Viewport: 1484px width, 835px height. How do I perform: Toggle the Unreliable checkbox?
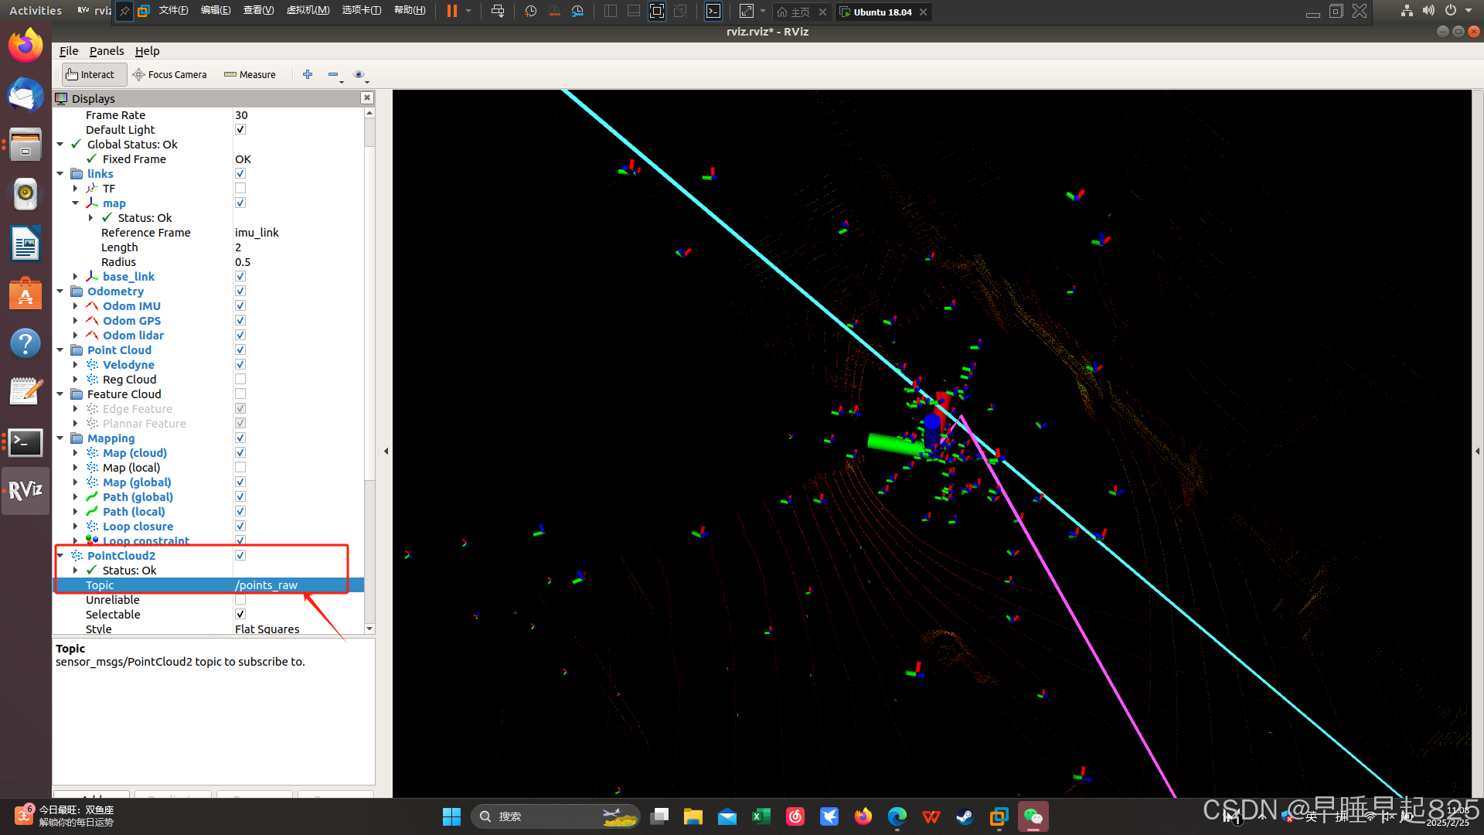pos(240,599)
